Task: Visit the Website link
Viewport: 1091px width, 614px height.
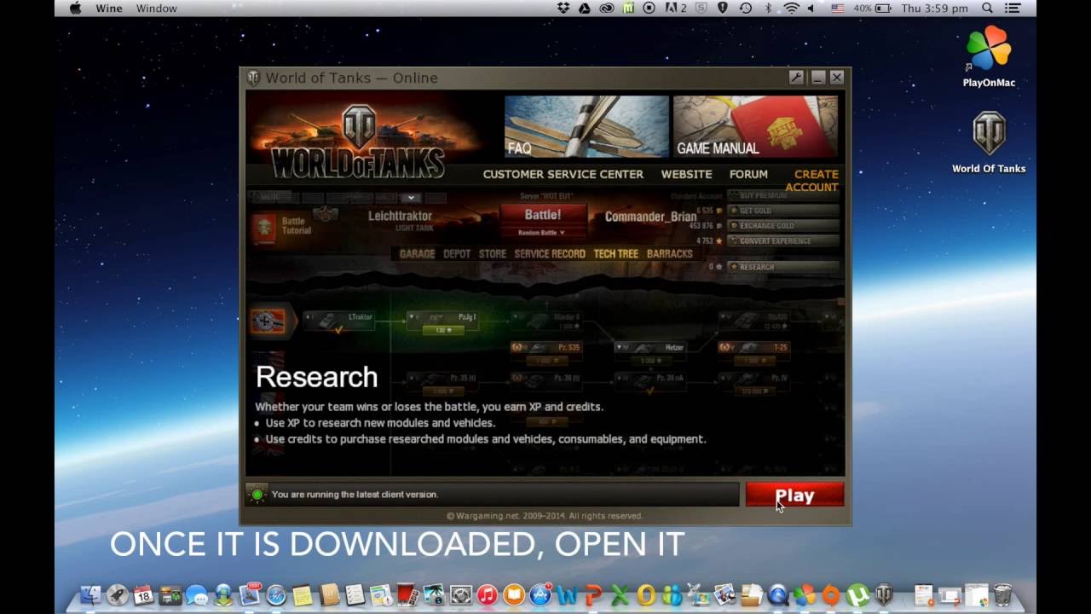Action: click(687, 174)
